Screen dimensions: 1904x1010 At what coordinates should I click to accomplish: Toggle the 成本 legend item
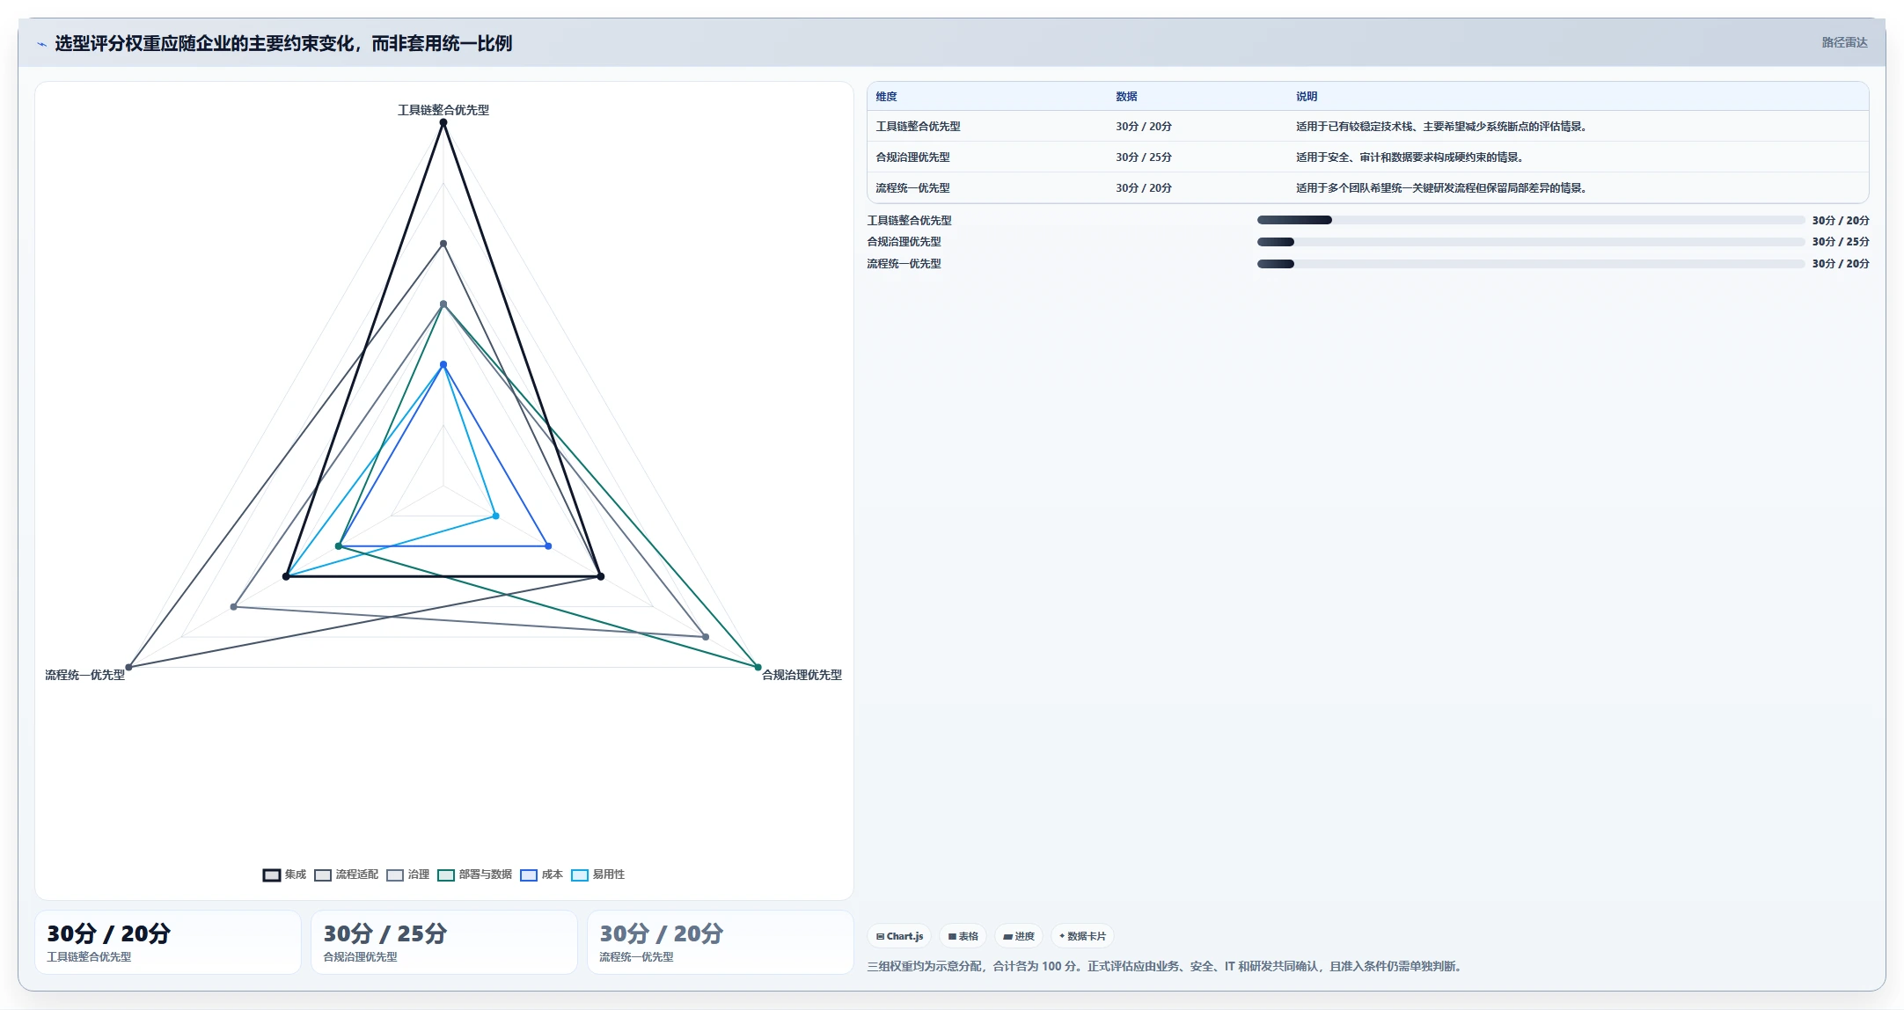[x=541, y=875]
